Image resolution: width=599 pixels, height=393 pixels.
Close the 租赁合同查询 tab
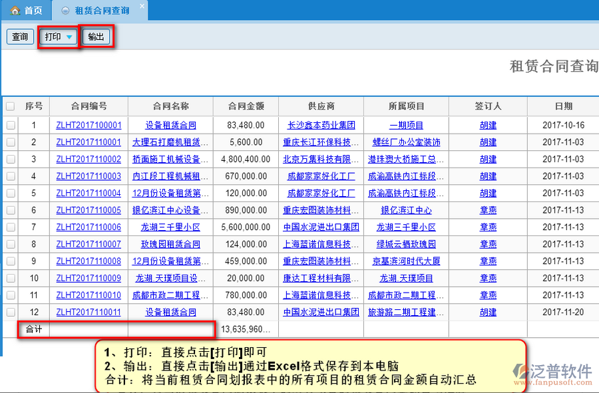pos(141,7)
